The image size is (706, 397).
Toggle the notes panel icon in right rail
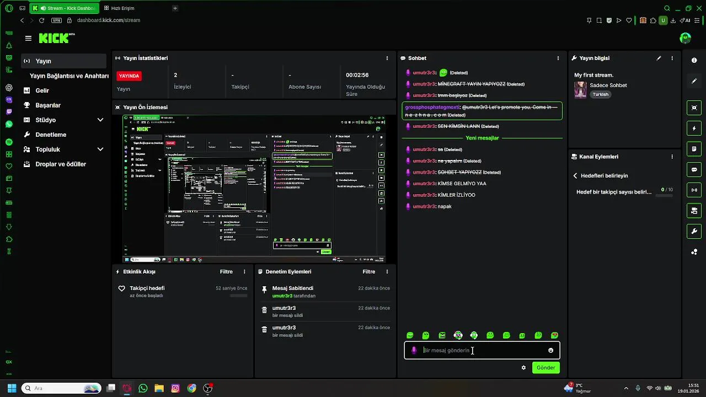[694, 149]
